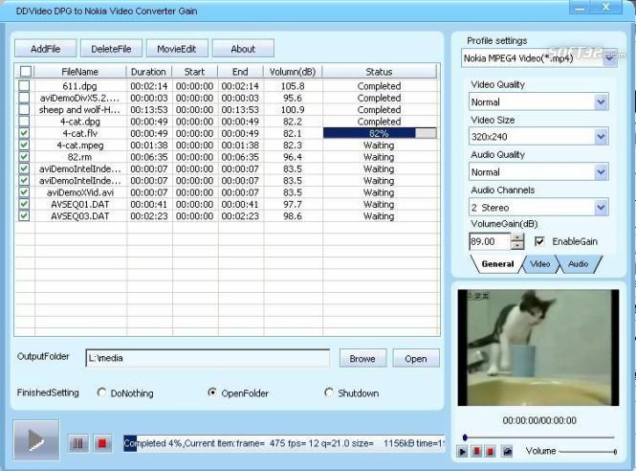This screenshot has height=471, width=636.
Task: Click the overall Completed 4% progress status bar
Action: [284, 443]
